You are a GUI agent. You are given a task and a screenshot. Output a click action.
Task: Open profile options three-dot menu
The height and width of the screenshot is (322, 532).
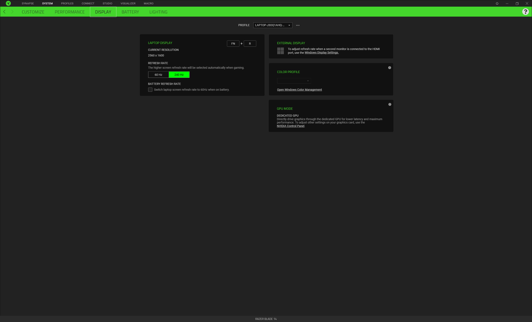point(298,25)
